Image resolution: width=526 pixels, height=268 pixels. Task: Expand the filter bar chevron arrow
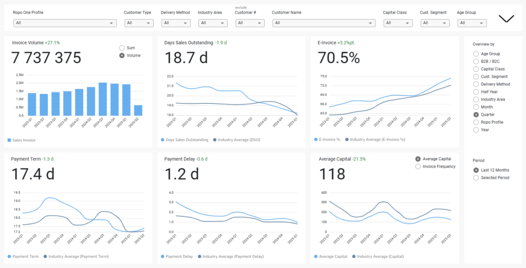(506, 18)
